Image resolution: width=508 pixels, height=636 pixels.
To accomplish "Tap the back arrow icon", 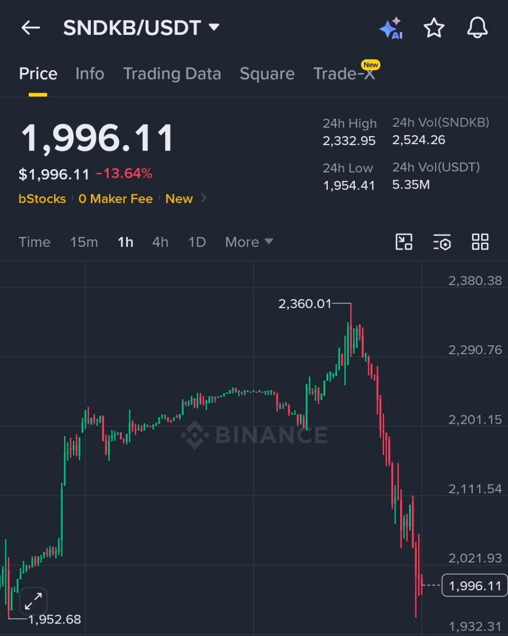I will point(30,28).
